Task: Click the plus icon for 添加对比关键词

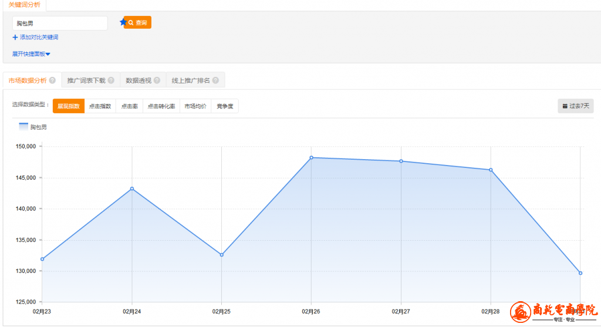Action: click(15, 38)
